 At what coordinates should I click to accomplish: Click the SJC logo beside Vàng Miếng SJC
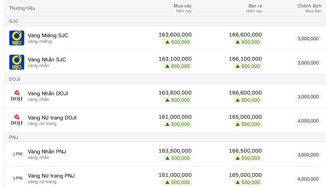(17, 38)
